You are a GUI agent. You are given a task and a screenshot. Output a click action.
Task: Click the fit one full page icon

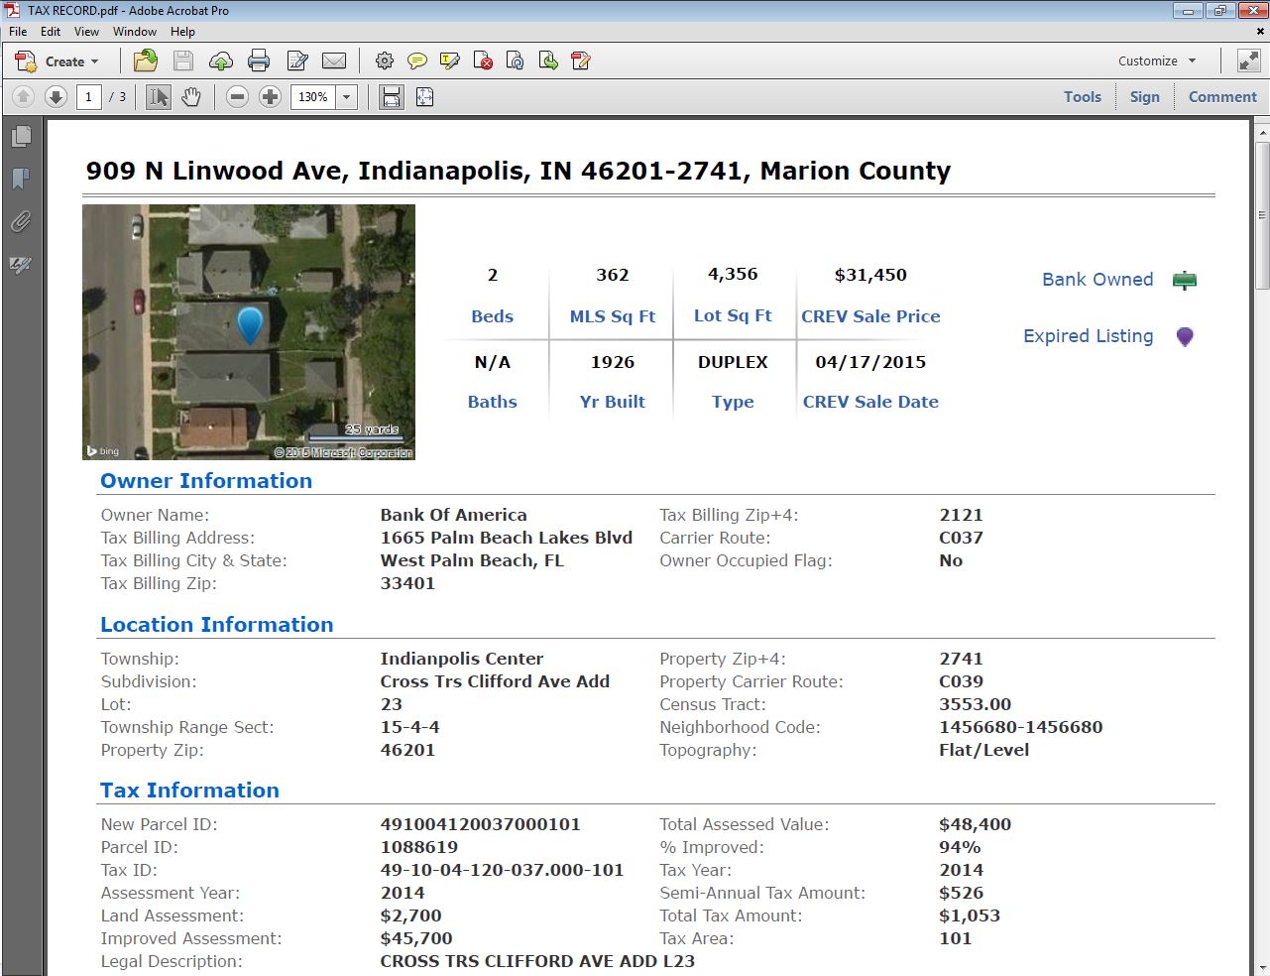click(x=424, y=97)
